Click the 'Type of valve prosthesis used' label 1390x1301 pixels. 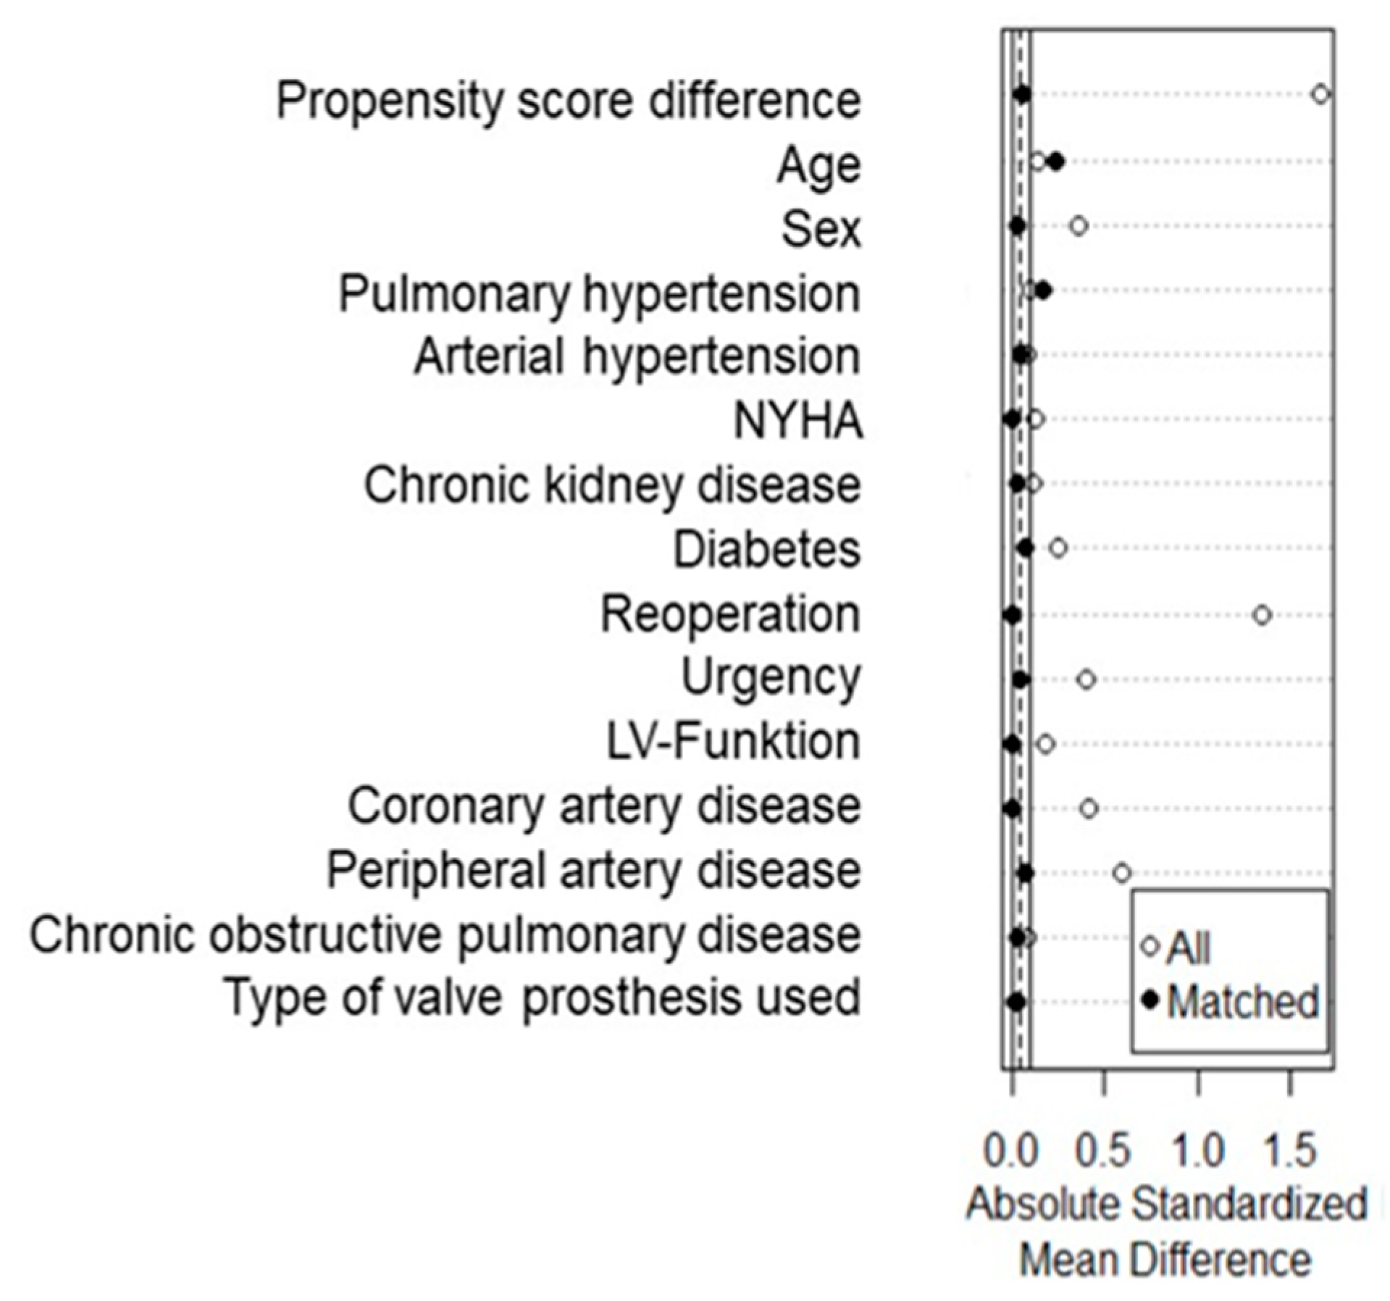[x=543, y=997]
